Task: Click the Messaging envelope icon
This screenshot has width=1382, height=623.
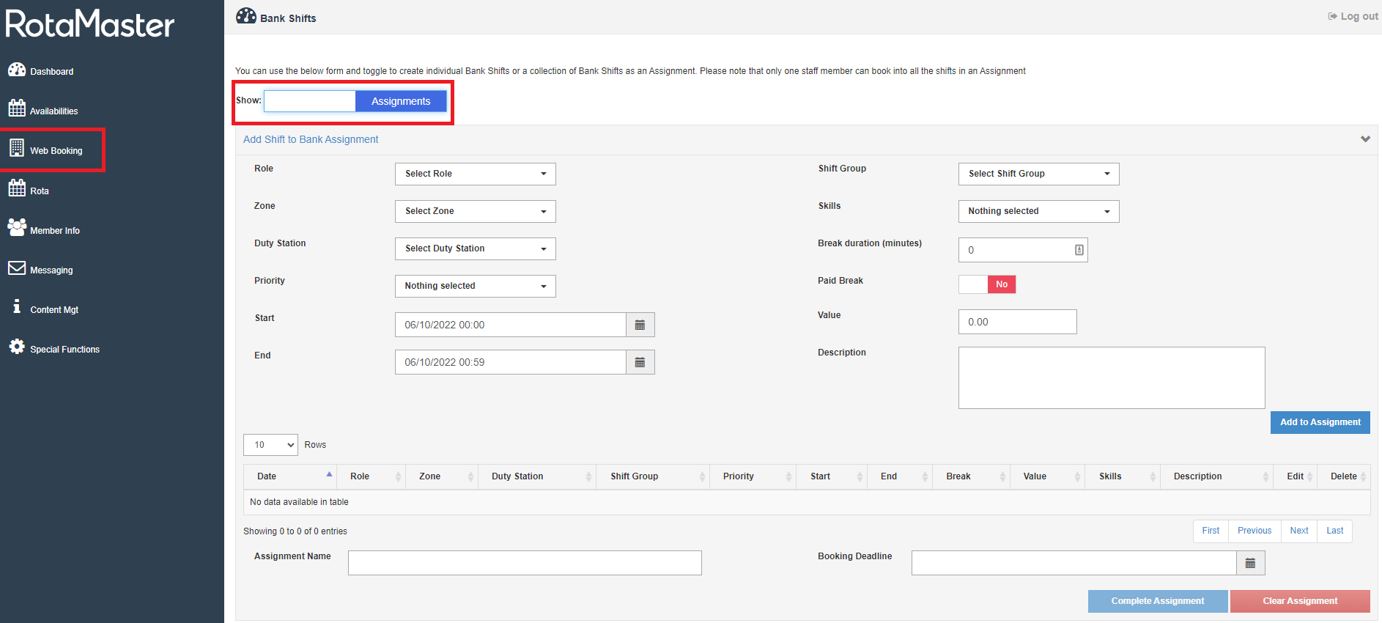Action: [x=17, y=268]
